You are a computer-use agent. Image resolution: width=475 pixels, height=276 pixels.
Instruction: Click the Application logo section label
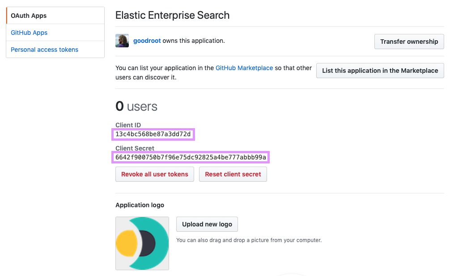140,205
